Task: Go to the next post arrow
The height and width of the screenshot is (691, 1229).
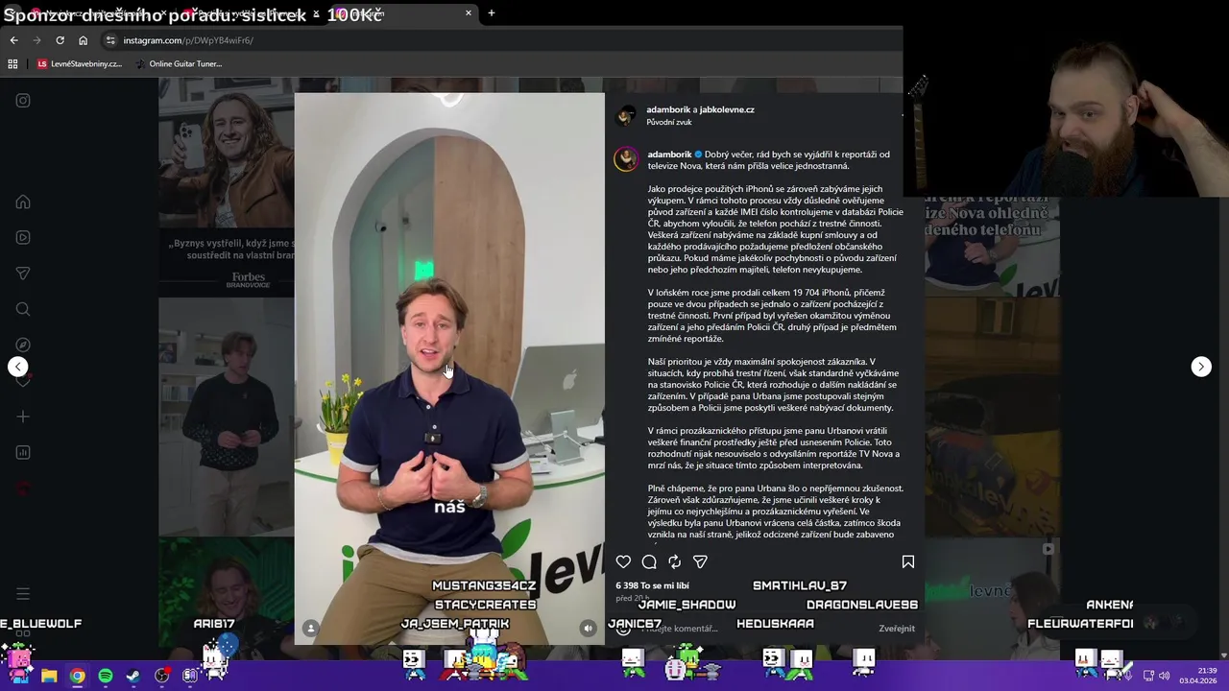Action: point(1201,367)
